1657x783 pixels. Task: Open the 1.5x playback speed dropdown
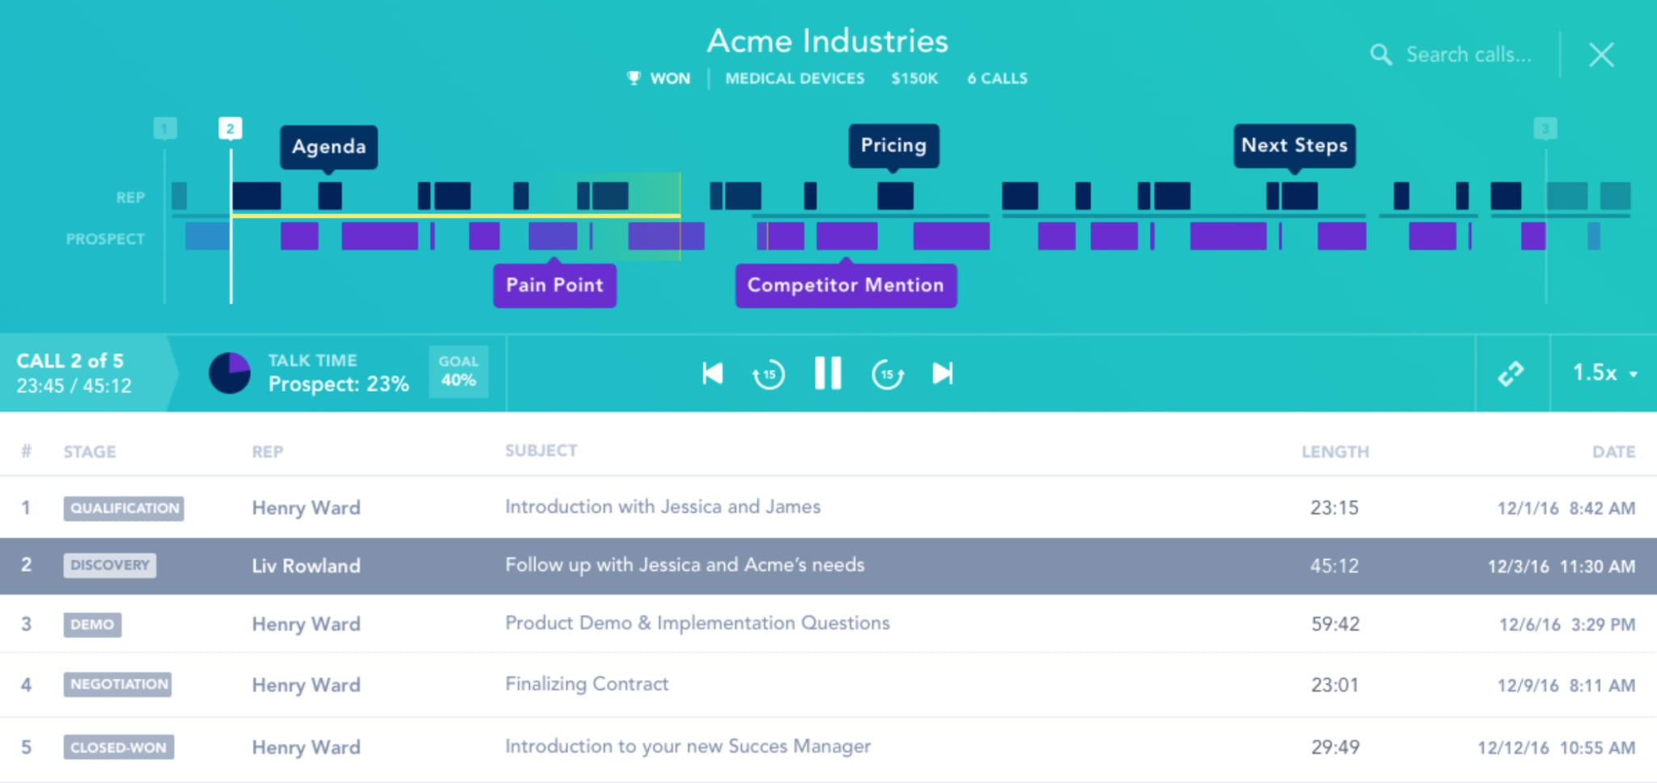[1604, 373]
